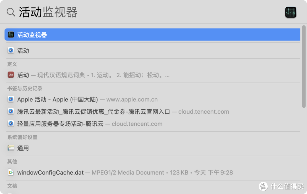Open the 腾讯云最新活动 history entry
The width and height of the screenshot is (307, 194).
pyautogui.click(x=85, y=111)
